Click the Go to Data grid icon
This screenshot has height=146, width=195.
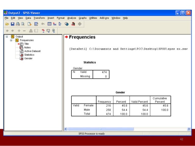coord(50,24)
